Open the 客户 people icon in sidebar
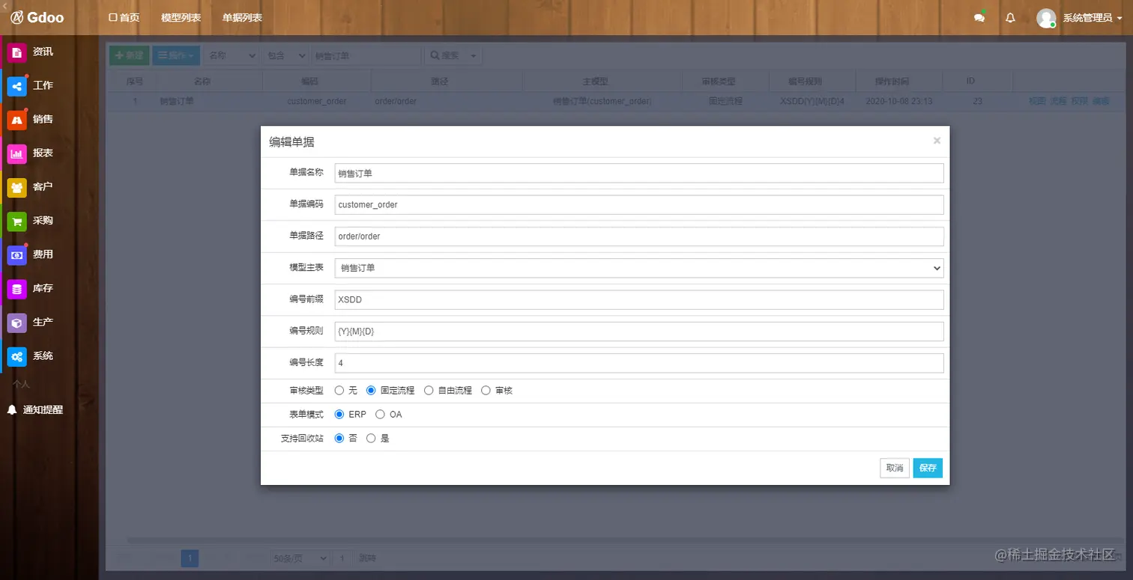 coord(16,187)
